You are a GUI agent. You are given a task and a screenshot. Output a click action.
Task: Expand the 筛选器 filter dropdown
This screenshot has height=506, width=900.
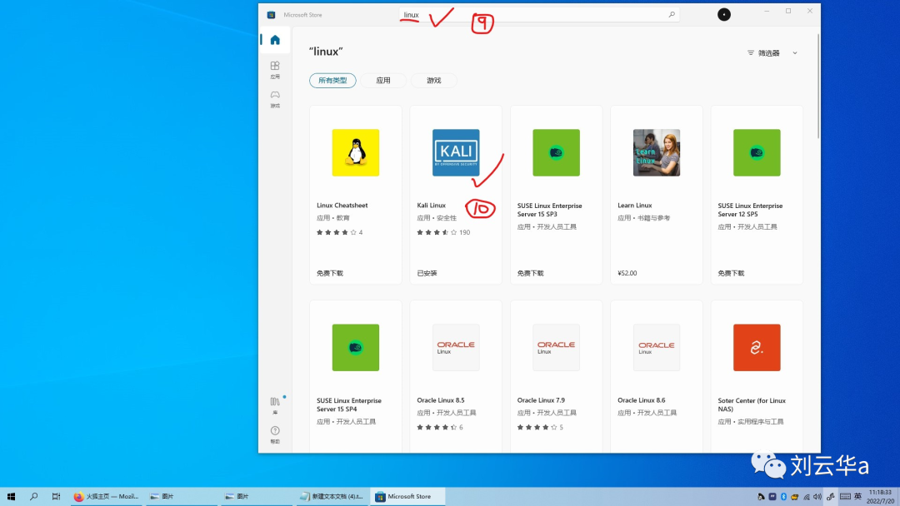click(x=772, y=52)
